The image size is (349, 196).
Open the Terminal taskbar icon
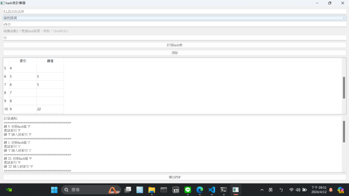(x=224, y=190)
